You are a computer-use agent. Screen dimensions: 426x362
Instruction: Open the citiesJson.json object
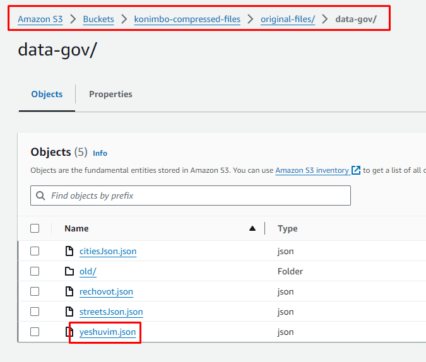click(x=108, y=251)
